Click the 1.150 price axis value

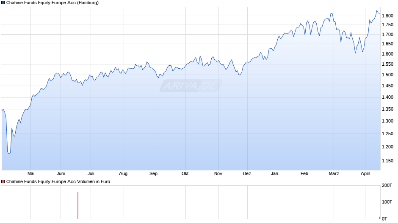tap(387, 161)
